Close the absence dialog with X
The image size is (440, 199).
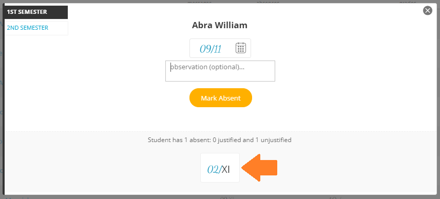[x=427, y=11]
